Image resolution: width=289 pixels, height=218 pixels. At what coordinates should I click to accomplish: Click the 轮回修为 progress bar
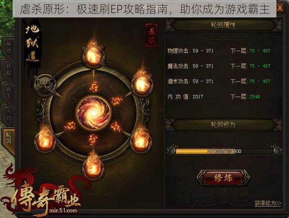pos(224,151)
